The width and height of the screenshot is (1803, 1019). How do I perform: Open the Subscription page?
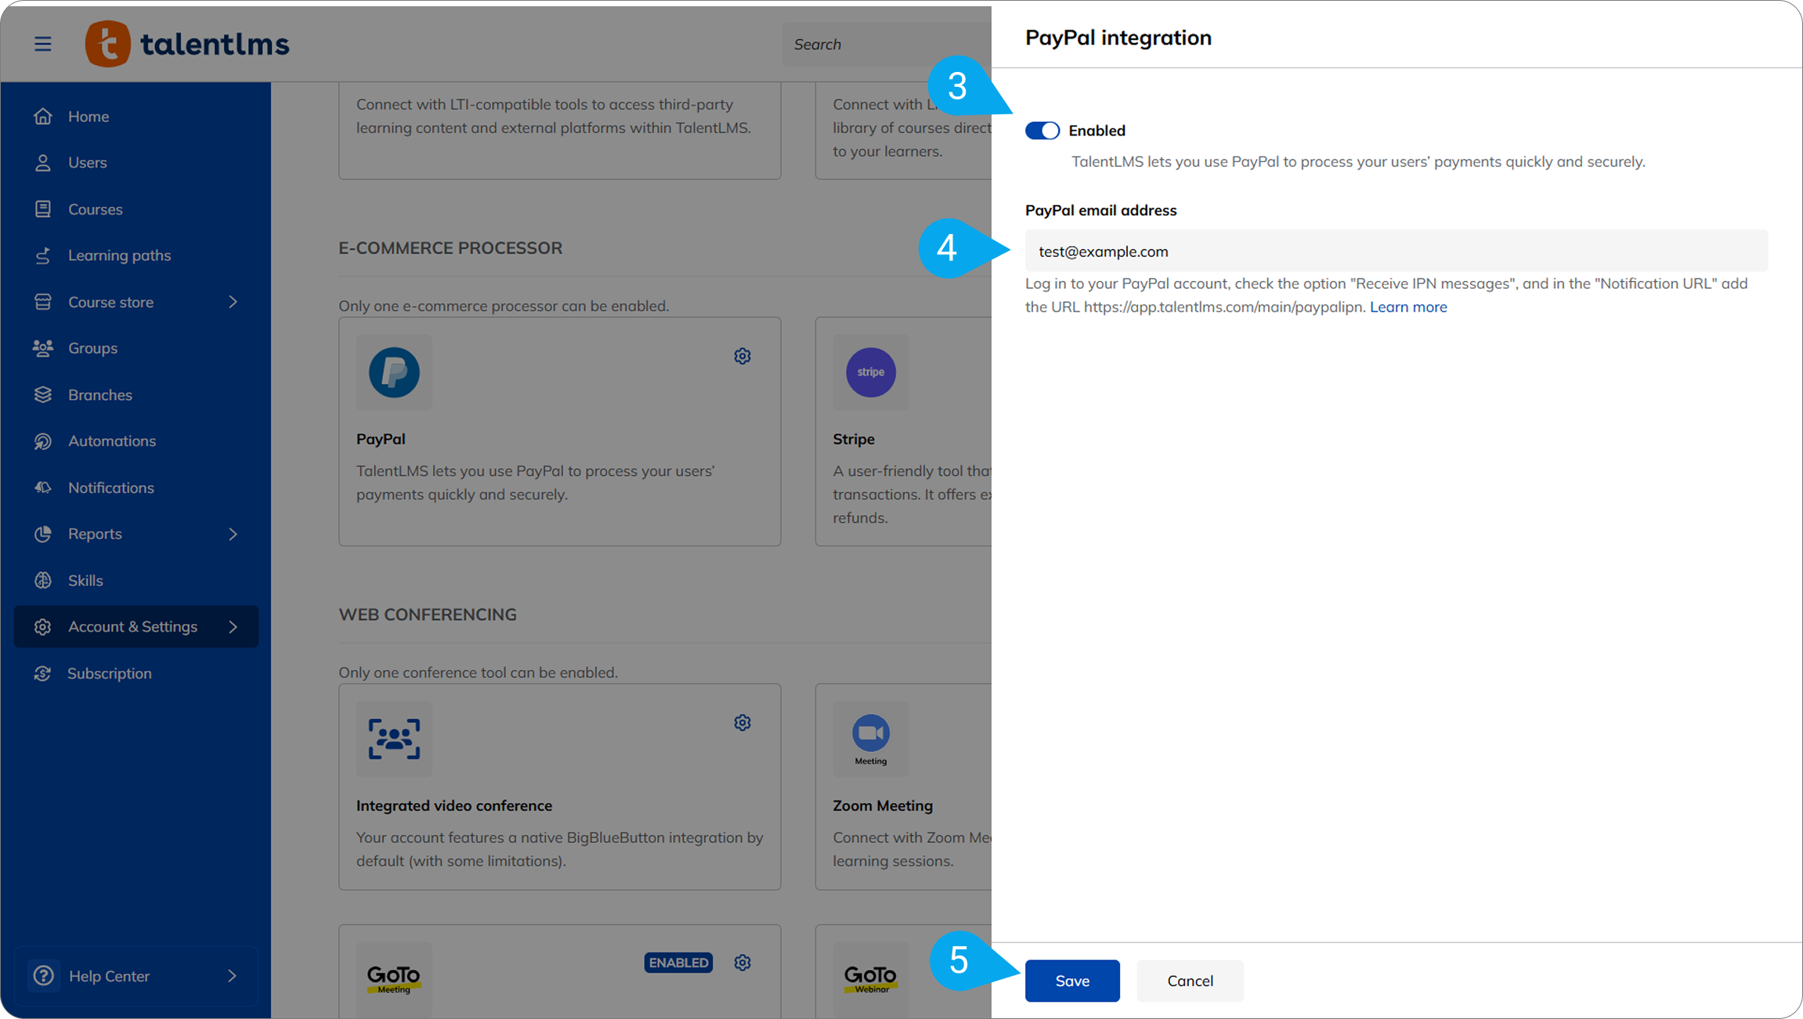[x=109, y=673]
